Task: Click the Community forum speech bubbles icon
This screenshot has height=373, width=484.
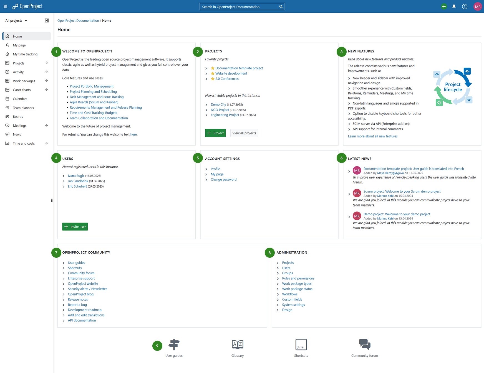Action: tap(365, 344)
